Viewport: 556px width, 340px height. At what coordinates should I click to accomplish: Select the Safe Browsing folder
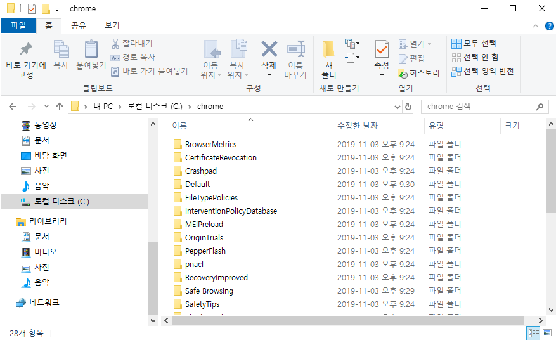[x=209, y=291]
